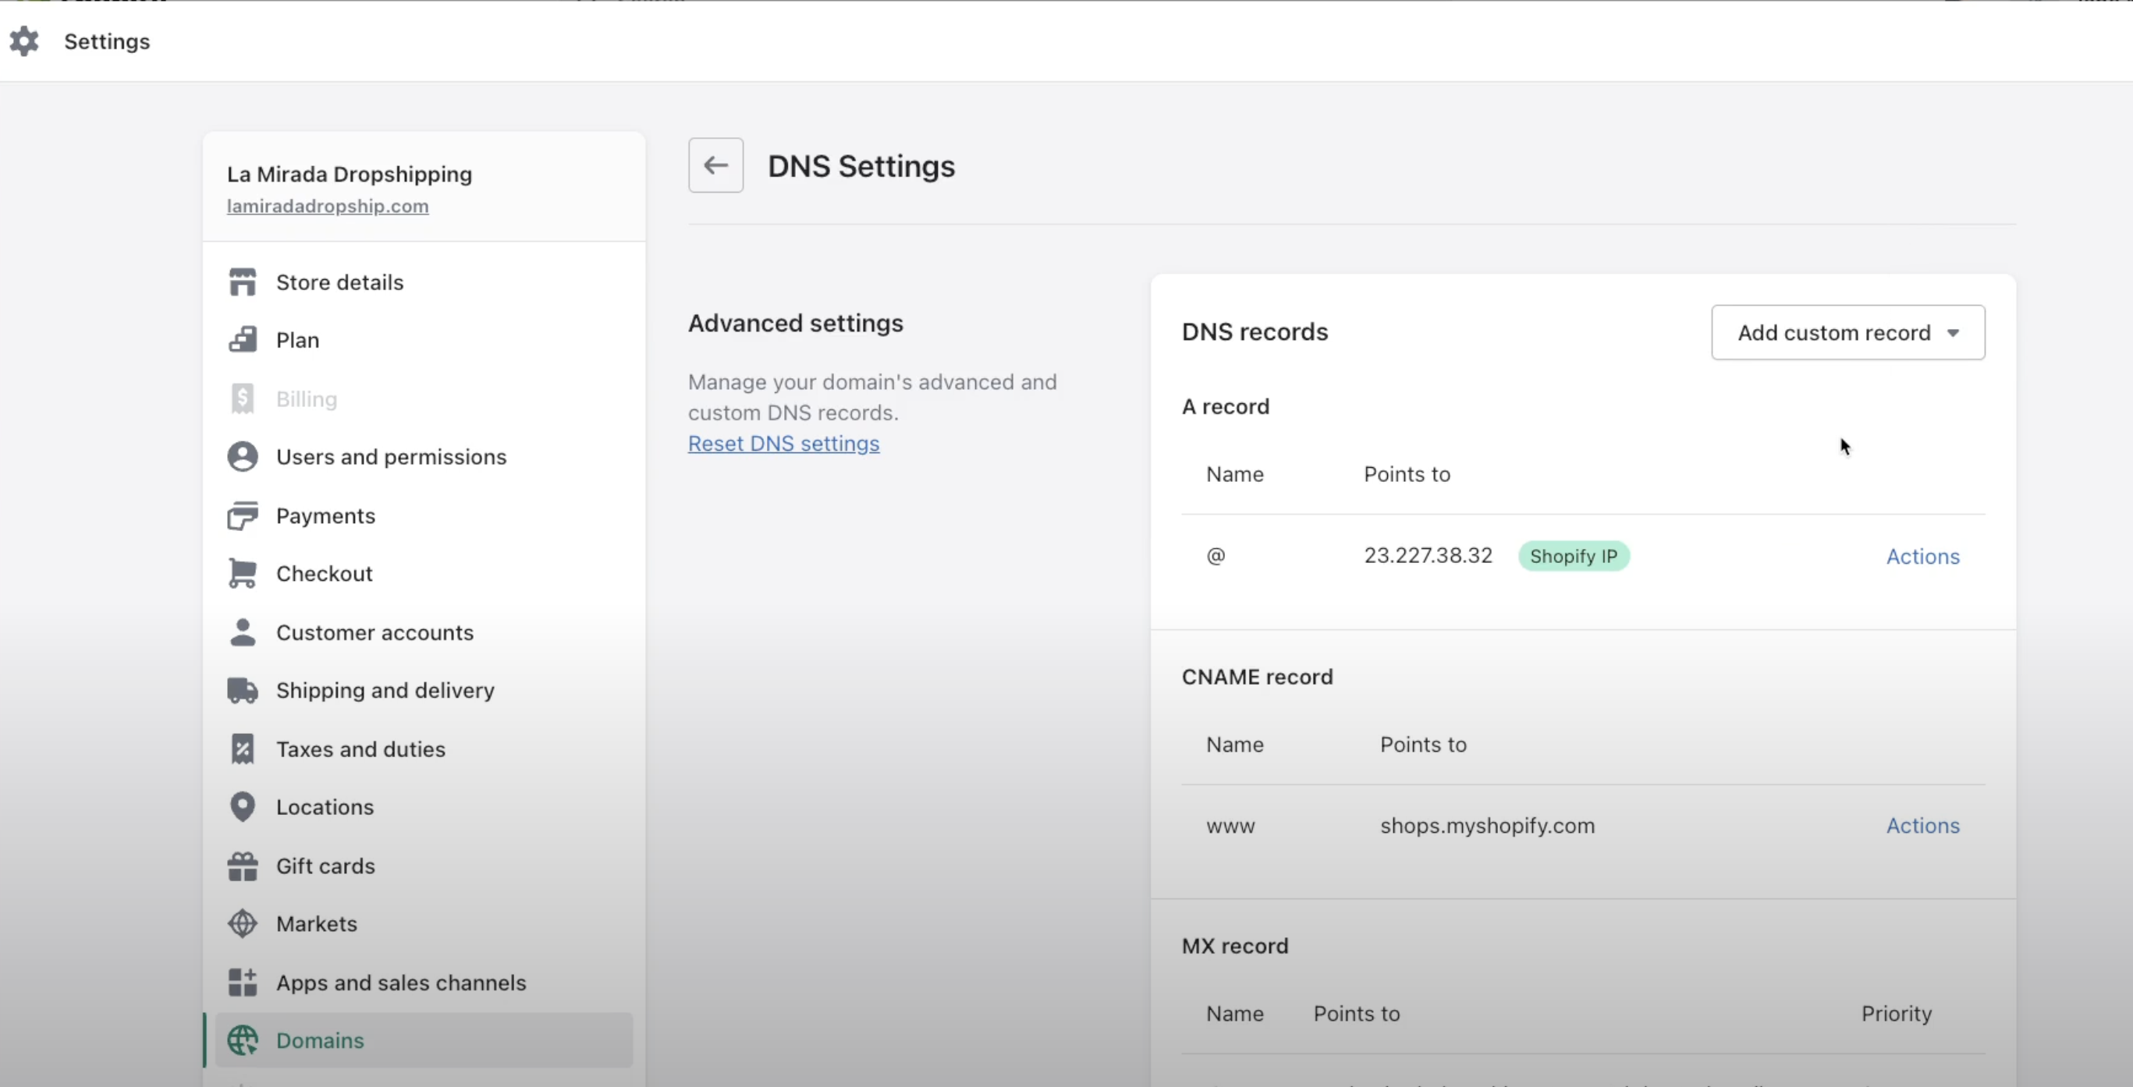Go to Taxes and duties settings

coord(360,749)
